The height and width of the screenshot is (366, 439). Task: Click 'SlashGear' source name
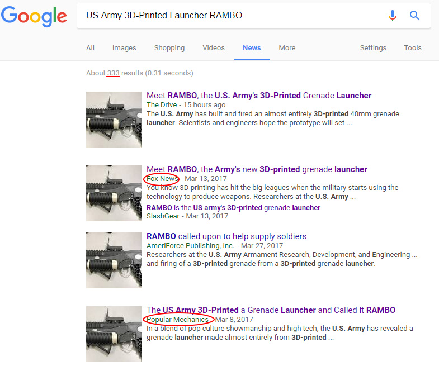[x=163, y=216]
